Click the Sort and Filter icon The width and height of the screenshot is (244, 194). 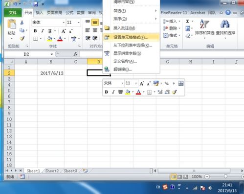204,24
